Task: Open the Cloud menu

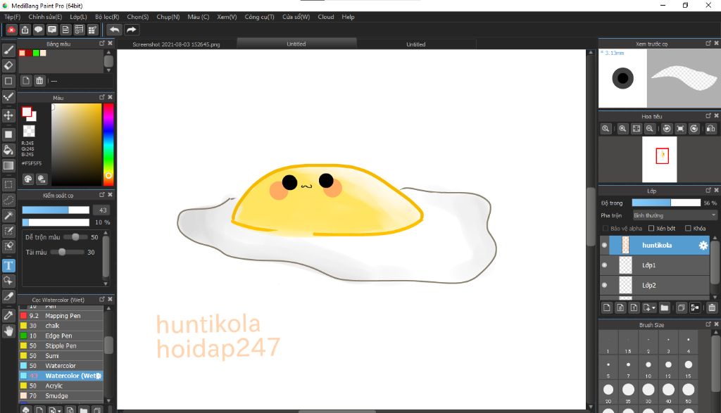Action: (x=325, y=17)
